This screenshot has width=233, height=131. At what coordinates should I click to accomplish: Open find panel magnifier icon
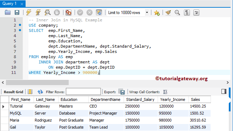pos(177,13)
